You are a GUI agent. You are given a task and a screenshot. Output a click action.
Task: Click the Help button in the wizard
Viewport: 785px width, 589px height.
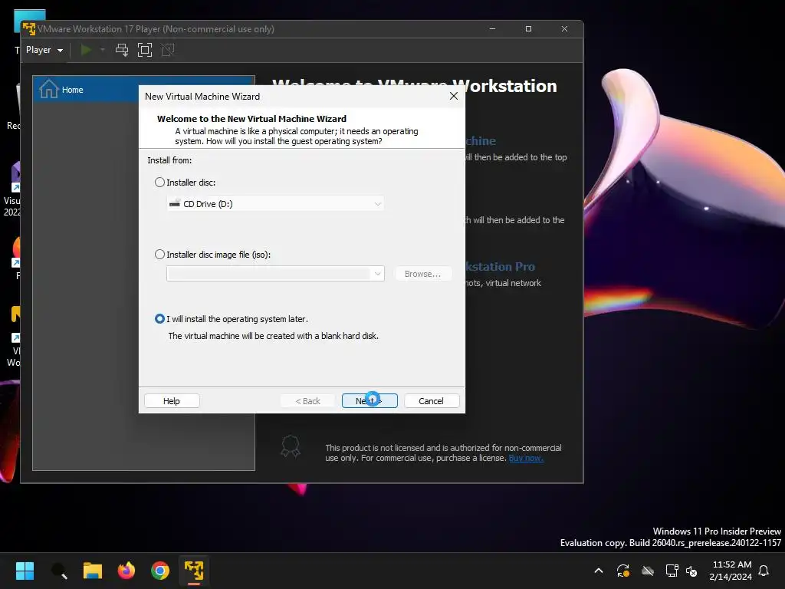172,401
